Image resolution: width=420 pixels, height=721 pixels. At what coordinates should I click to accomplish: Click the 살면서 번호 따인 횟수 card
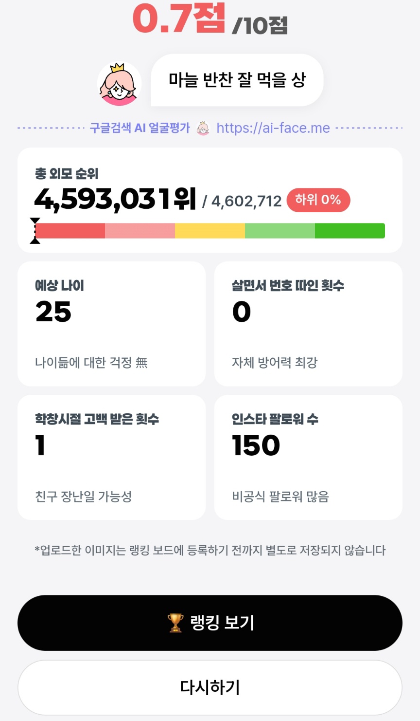[308, 324]
